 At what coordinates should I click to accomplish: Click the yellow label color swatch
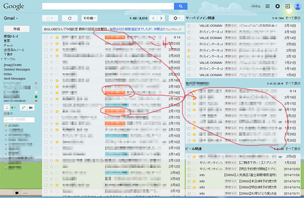tap(36, 92)
